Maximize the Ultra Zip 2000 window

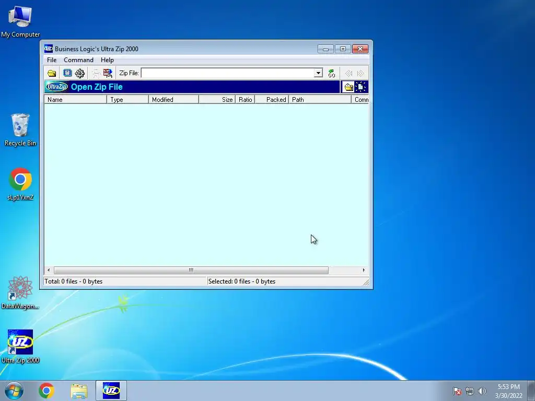[343, 49]
